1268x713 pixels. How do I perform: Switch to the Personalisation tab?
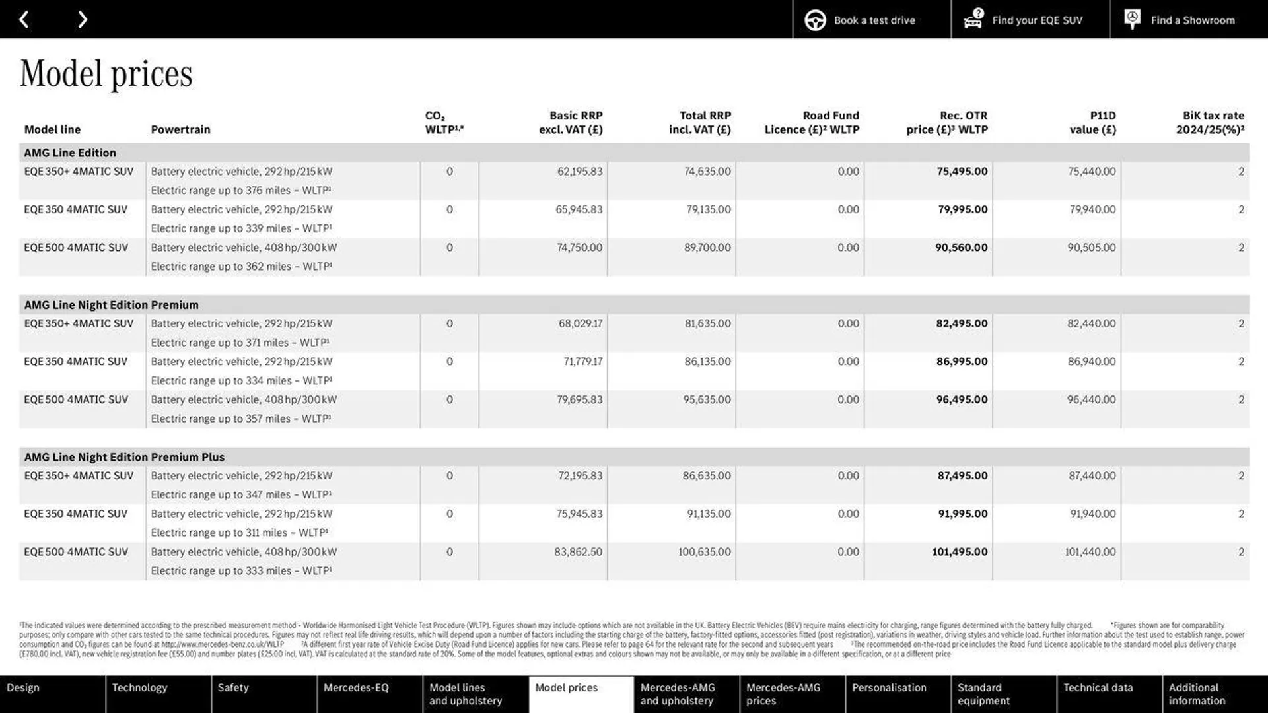coord(898,694)
